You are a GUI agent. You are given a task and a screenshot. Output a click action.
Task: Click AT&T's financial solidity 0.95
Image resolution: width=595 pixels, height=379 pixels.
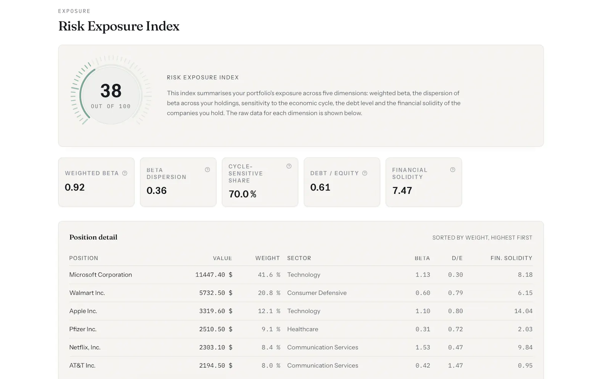[x=525, y=366]
